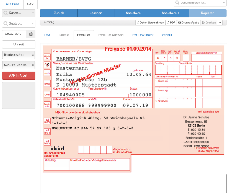This screenshot has width=227, height=193.
Task: Click the Löschen button
Action: point(96,13)
